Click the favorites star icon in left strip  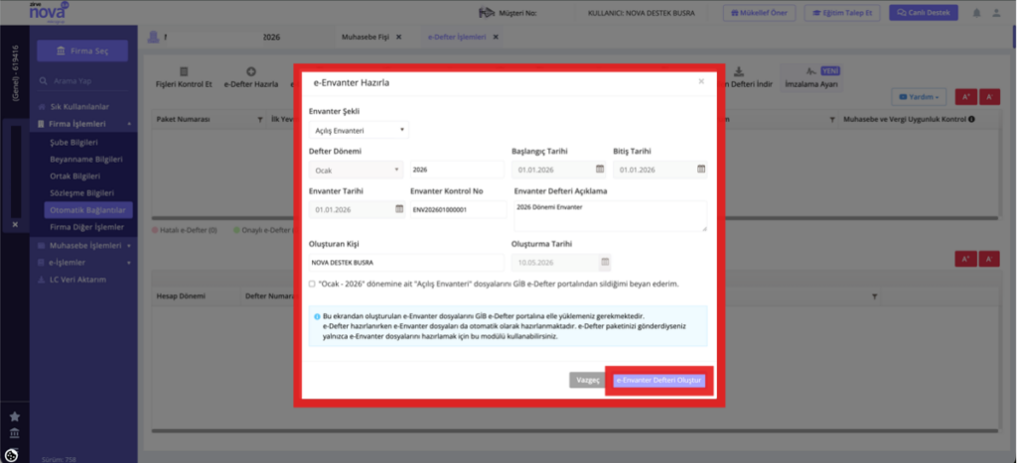tap(14, 416)
